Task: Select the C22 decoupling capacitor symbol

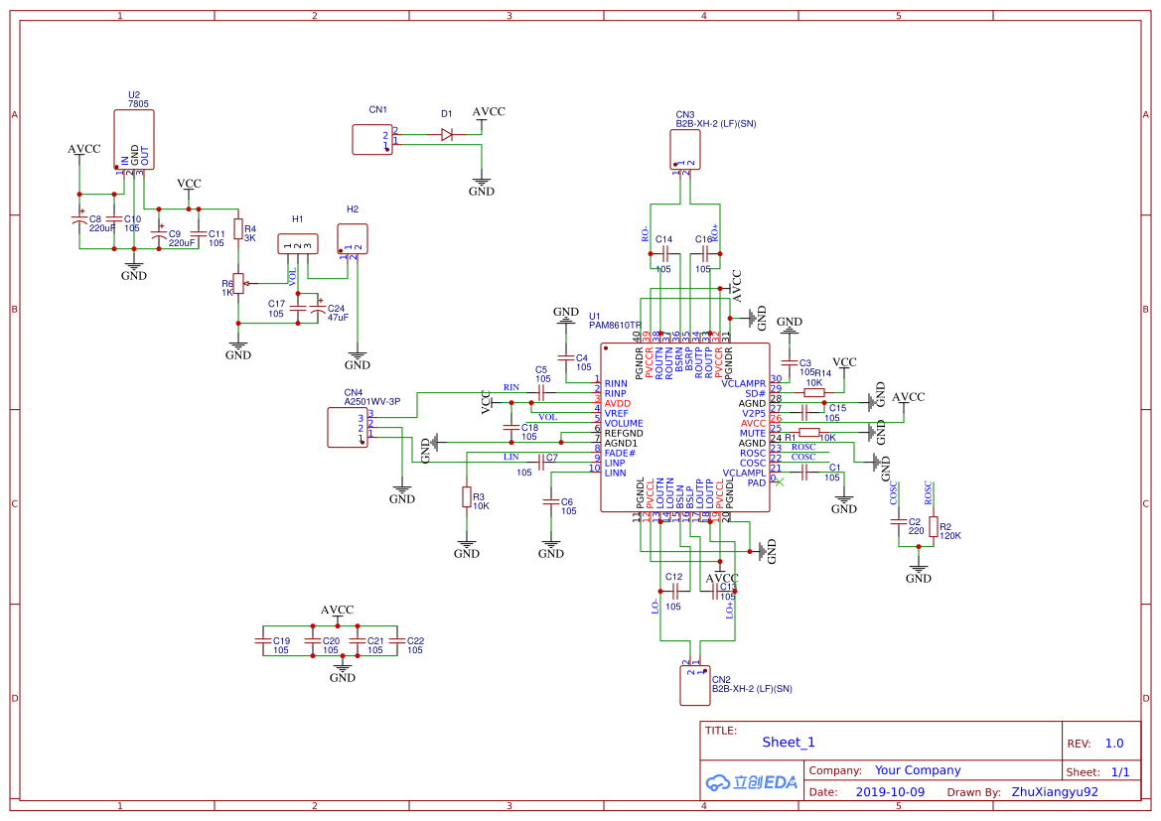Action: [x=397, y=640]
